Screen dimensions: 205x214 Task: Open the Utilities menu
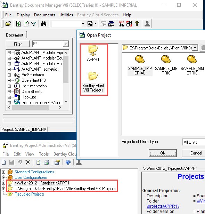click(66, 15)
